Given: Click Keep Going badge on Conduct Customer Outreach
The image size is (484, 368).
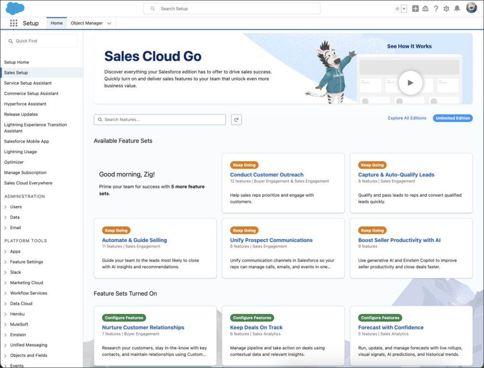Looking at the screenshot, I should pos(244,165).
